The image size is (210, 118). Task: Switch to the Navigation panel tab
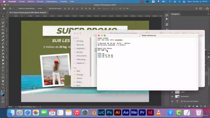(175, 14)
